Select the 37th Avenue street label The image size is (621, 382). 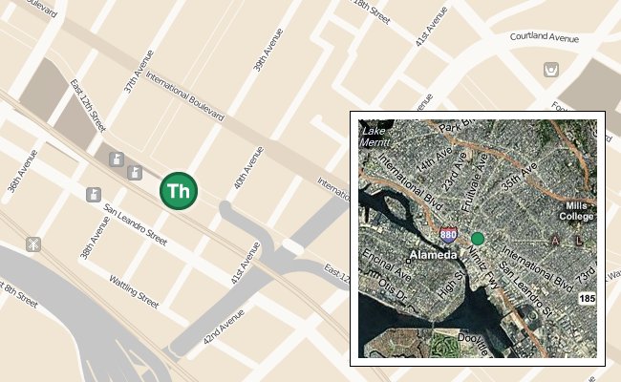139,72
